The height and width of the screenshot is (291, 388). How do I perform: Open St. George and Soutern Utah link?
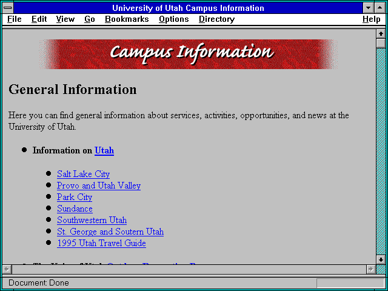click(110, 232)
